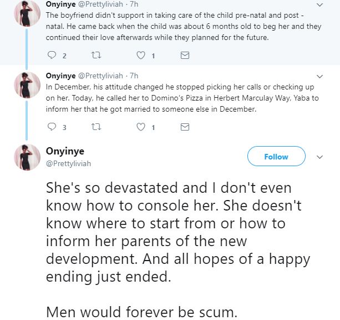Reply to the pre-natal support tweet

tap(53, 56)
